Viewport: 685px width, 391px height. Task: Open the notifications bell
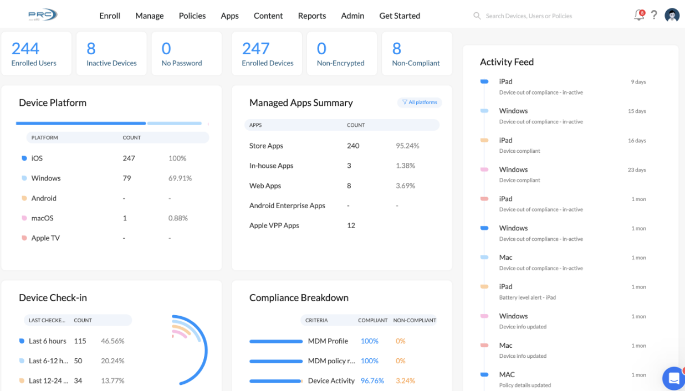[638, 15]
